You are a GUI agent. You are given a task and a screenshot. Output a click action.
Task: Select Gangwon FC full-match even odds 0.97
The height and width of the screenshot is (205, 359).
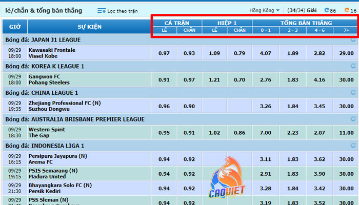[189, 79]
